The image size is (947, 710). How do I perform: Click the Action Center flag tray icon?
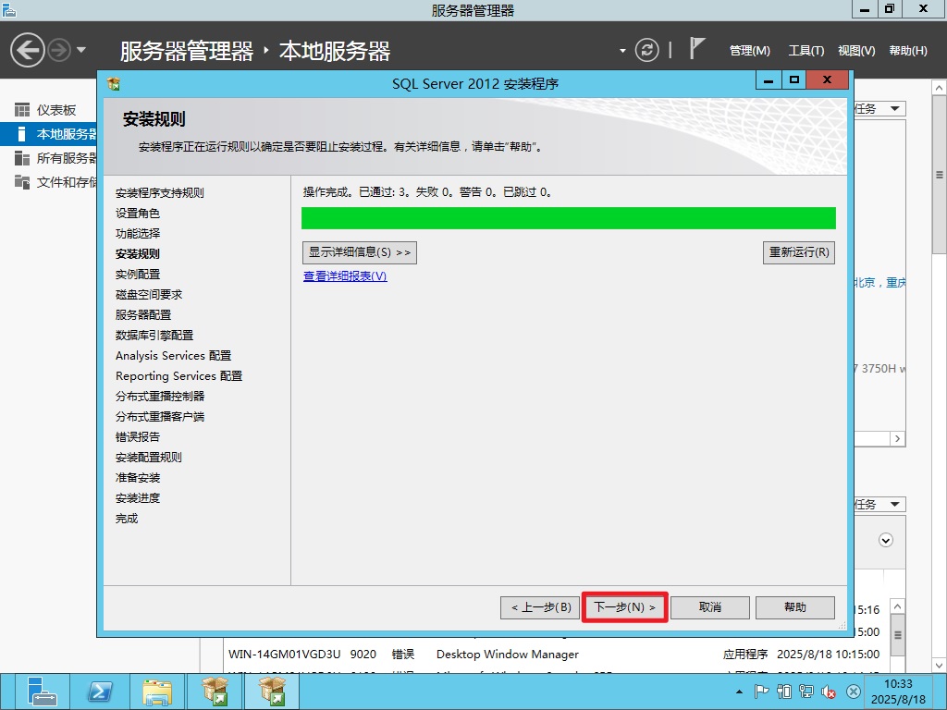click(x=761, y=692)
